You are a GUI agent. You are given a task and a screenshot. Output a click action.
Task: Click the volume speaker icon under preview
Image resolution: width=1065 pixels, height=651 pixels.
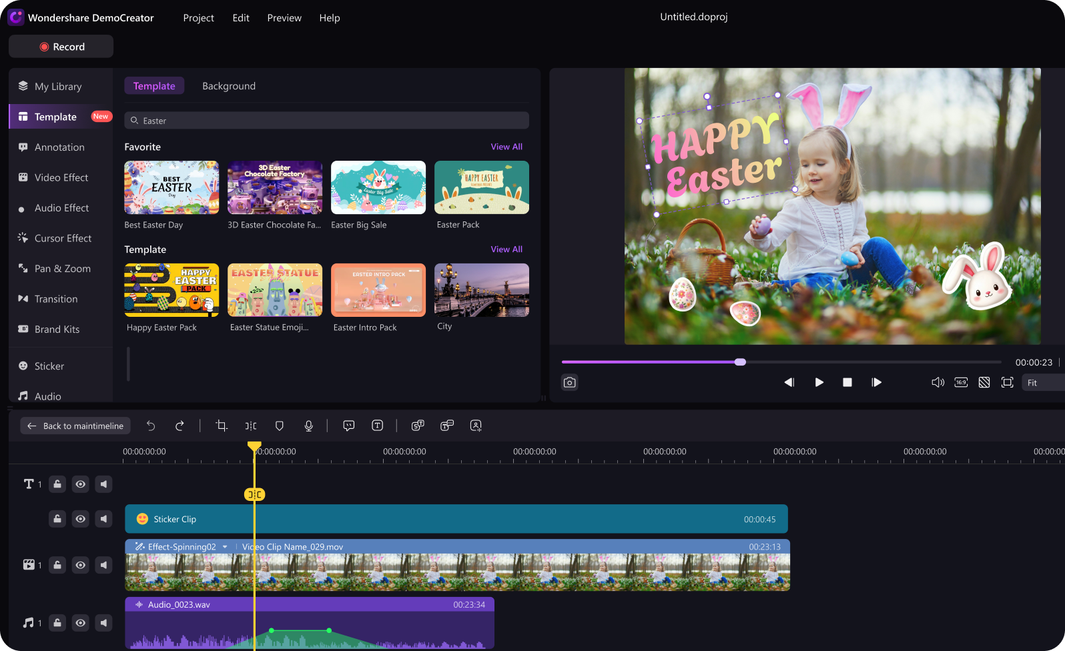click(x=938, y=382)
